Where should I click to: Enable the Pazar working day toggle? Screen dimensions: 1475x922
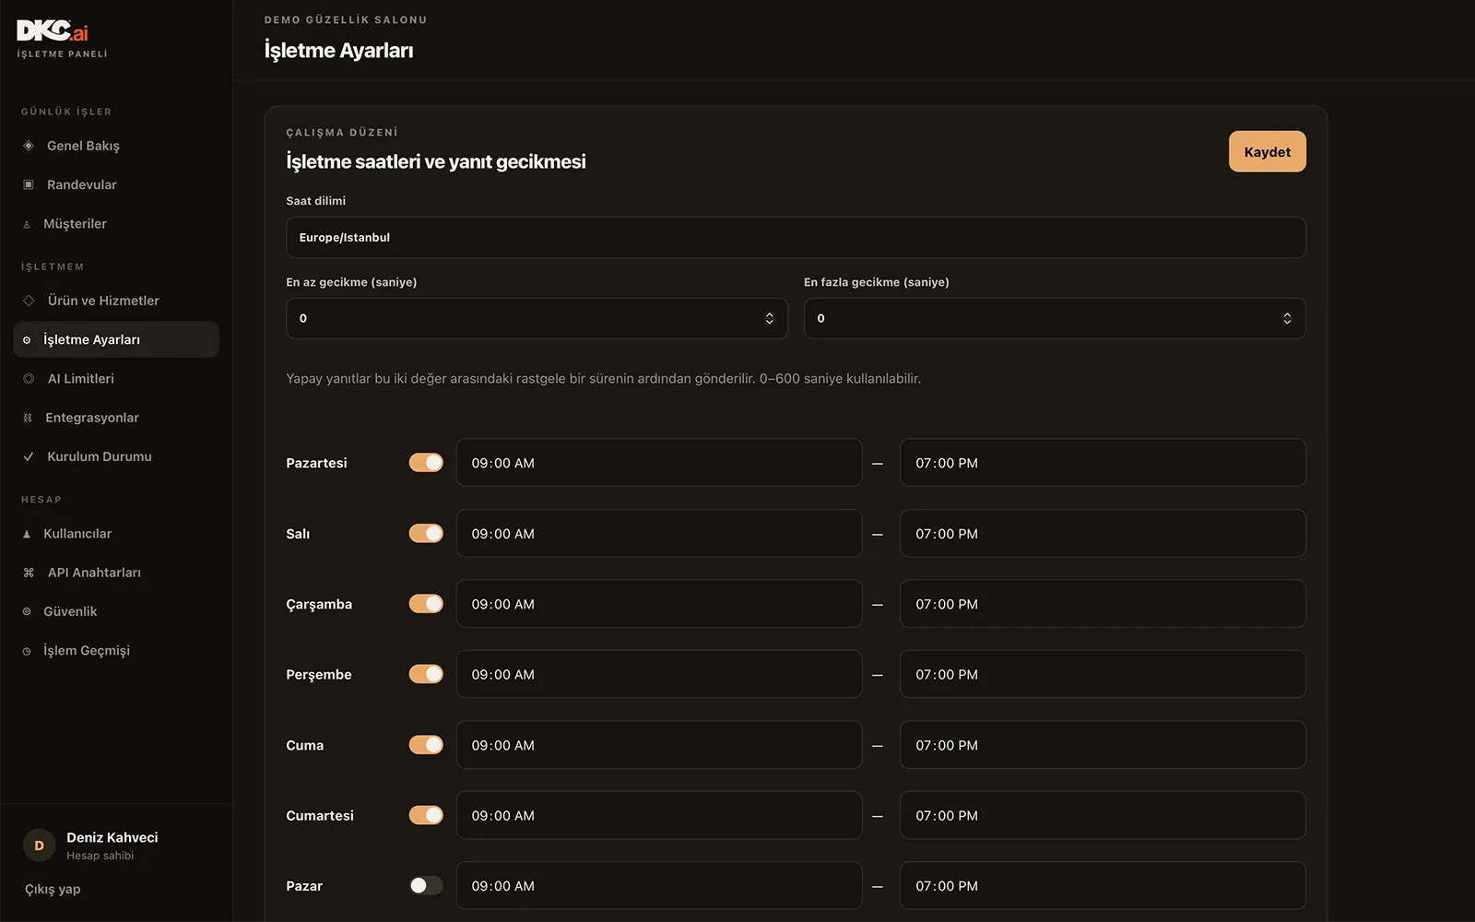(x=426, y=885)
